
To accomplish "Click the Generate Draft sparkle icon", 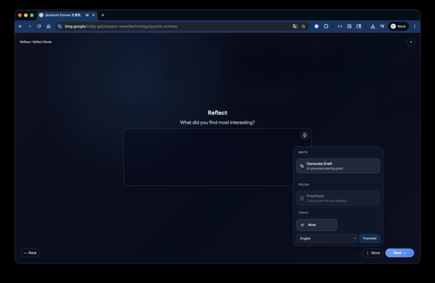I will [302, 166].
